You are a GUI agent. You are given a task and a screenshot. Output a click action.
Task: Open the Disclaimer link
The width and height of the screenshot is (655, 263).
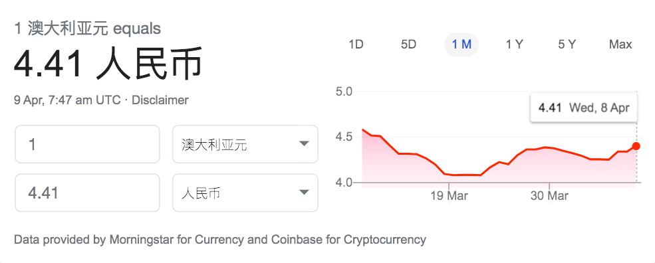click(x=160, y=100)
